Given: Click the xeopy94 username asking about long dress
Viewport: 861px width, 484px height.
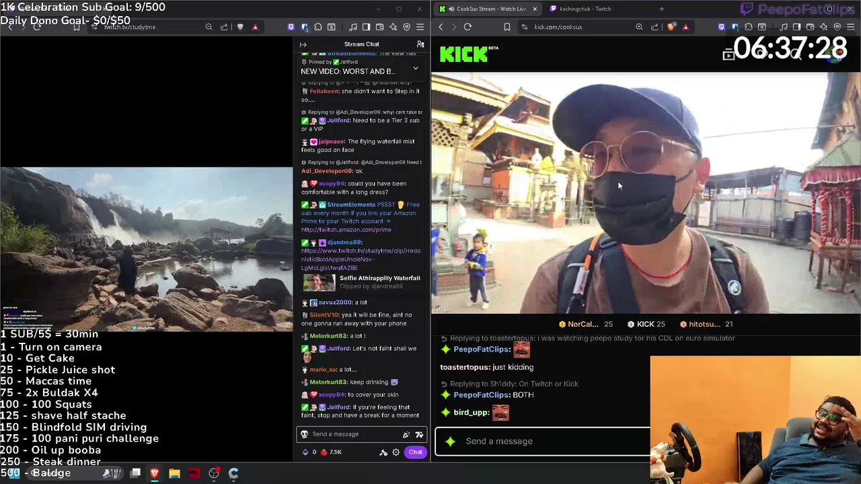Looking at the screenshot, I should click(x=332, y=184).
